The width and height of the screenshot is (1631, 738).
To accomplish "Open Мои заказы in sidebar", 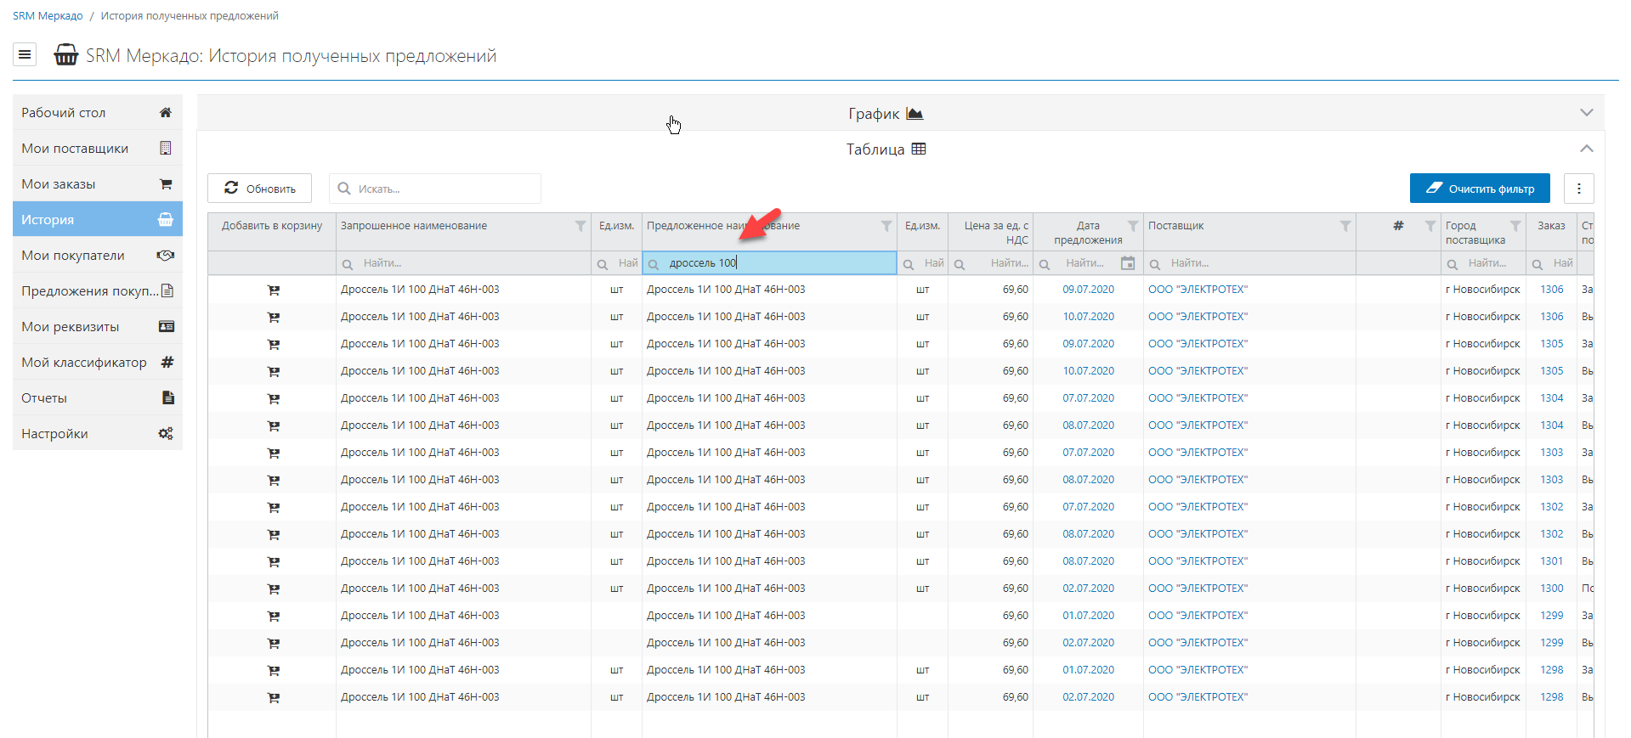I will (97, 184).
